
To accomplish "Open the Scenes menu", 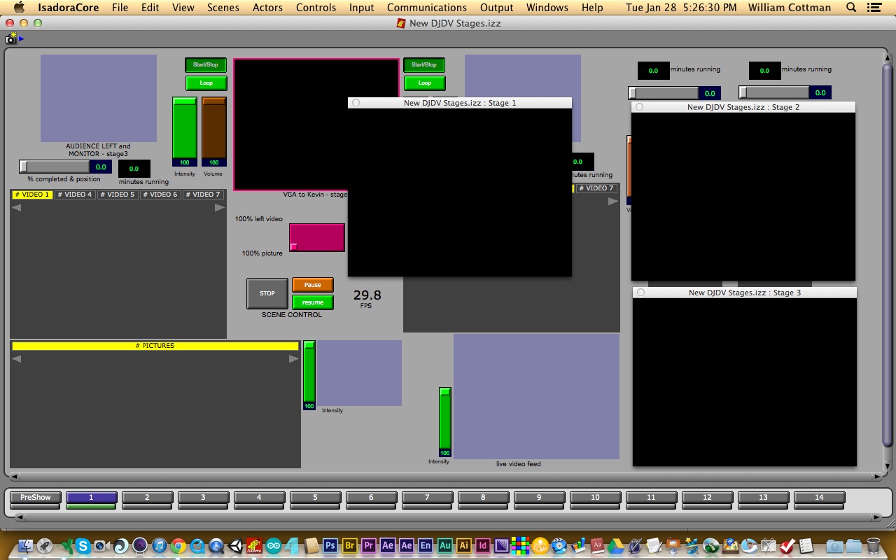I will coord(223,8).
